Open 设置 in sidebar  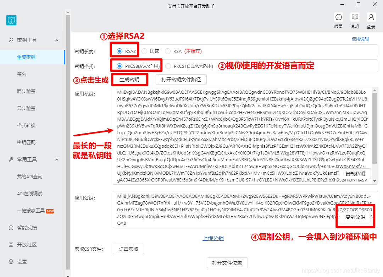(32, 262)
